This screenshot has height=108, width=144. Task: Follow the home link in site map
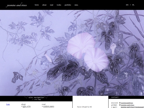pos(8,104)
